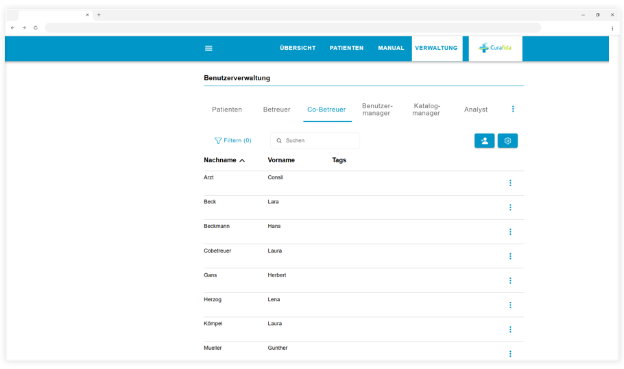This screenshot has width=624, height=369.
Task: Go to the ÜBERSICHT navigation item
Action: pos(298,48)
